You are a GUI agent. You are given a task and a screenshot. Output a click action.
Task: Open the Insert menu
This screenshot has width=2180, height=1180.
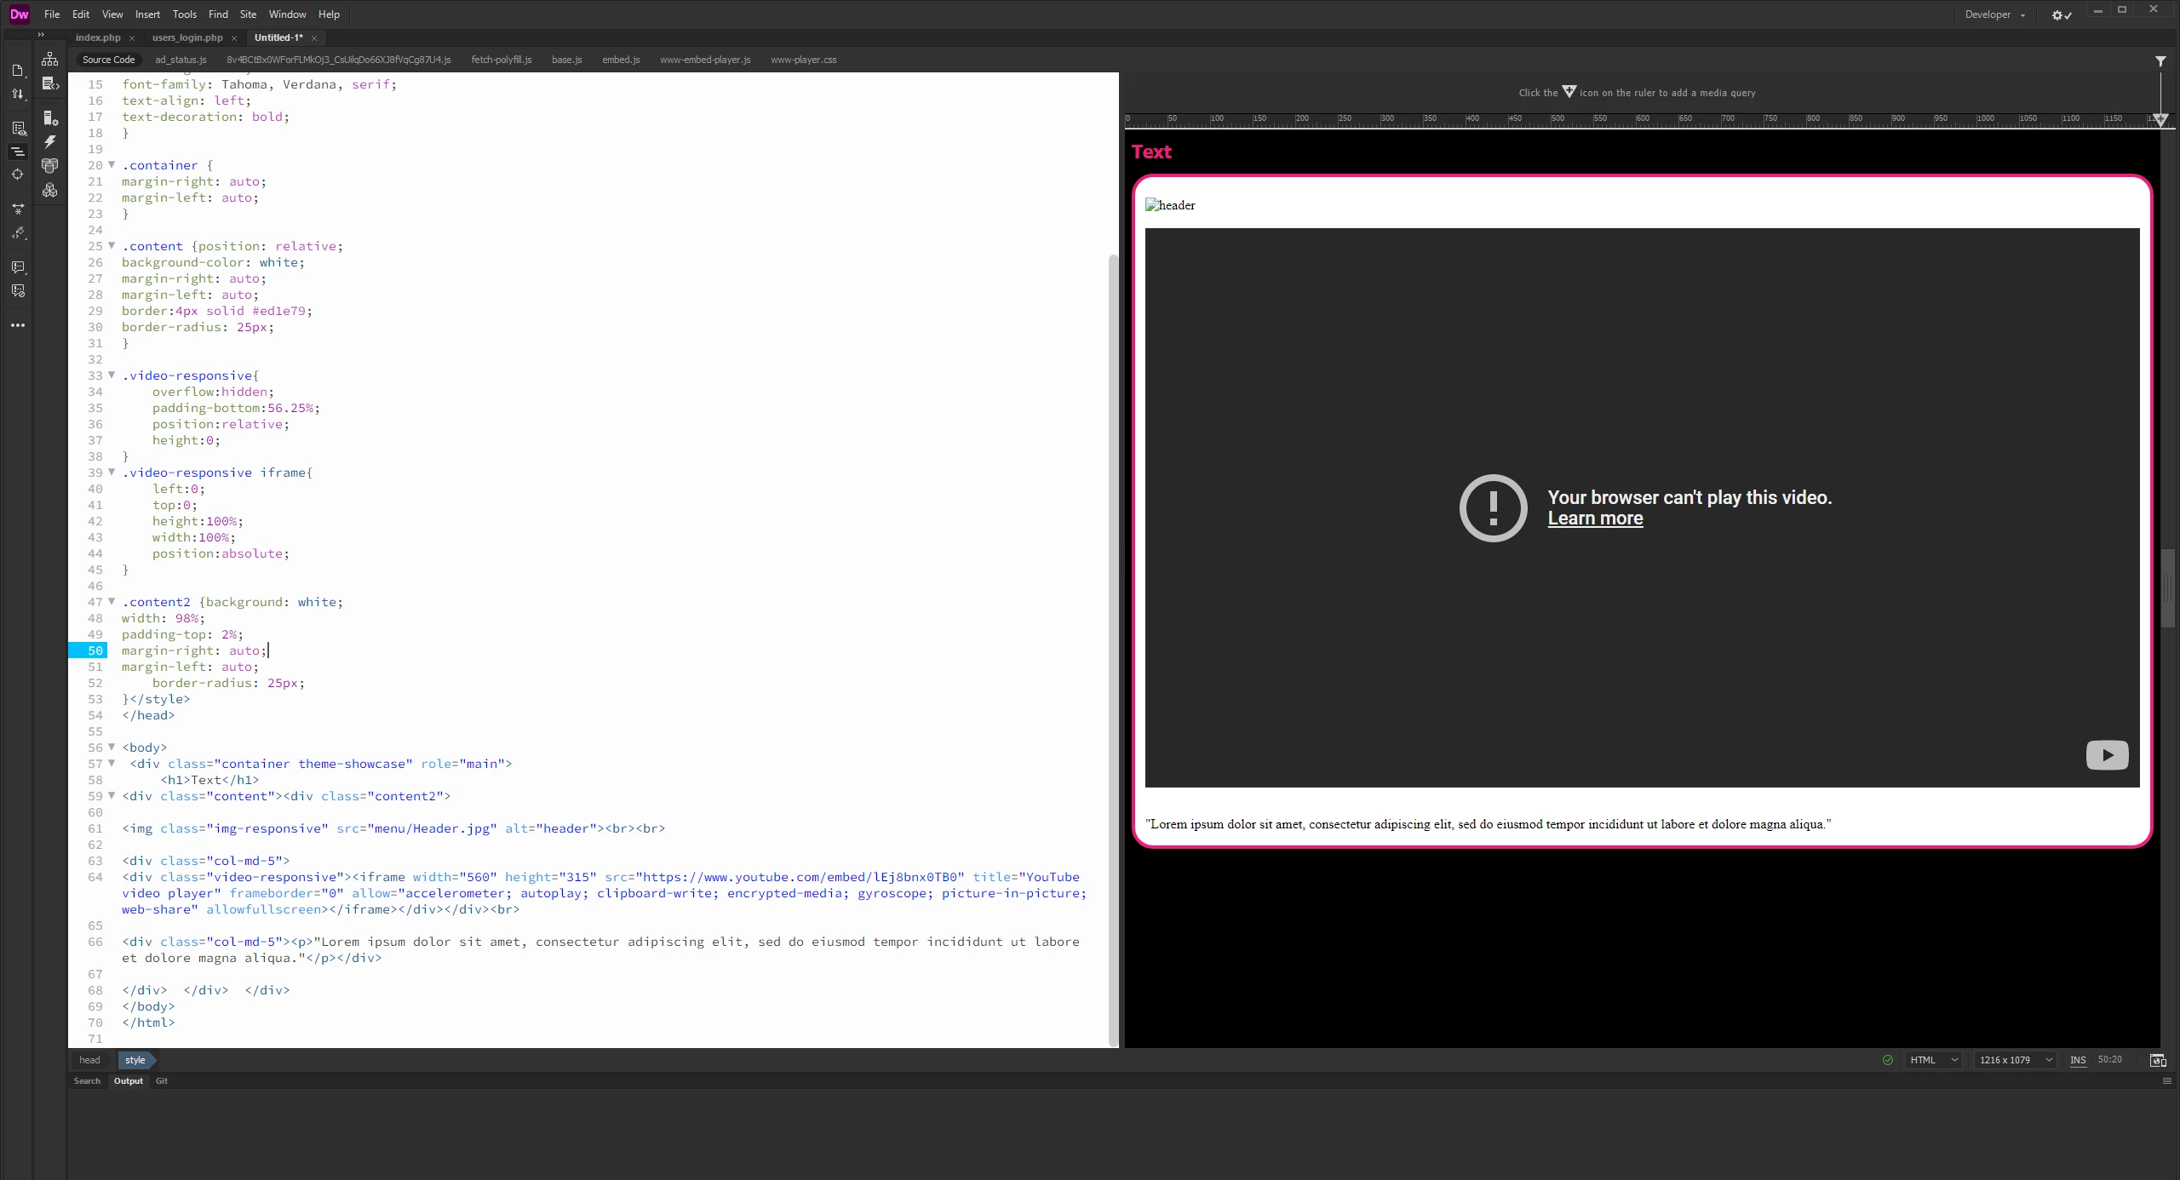pyautogui.click(x=147, y=14)
